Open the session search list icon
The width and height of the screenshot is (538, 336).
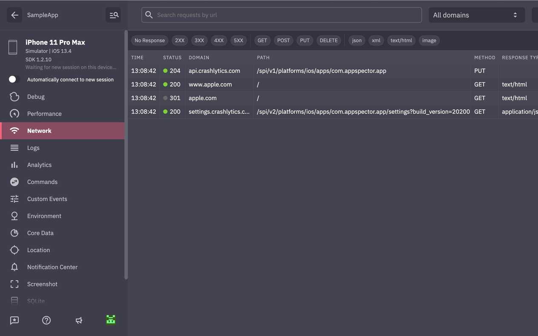(113, 15)
